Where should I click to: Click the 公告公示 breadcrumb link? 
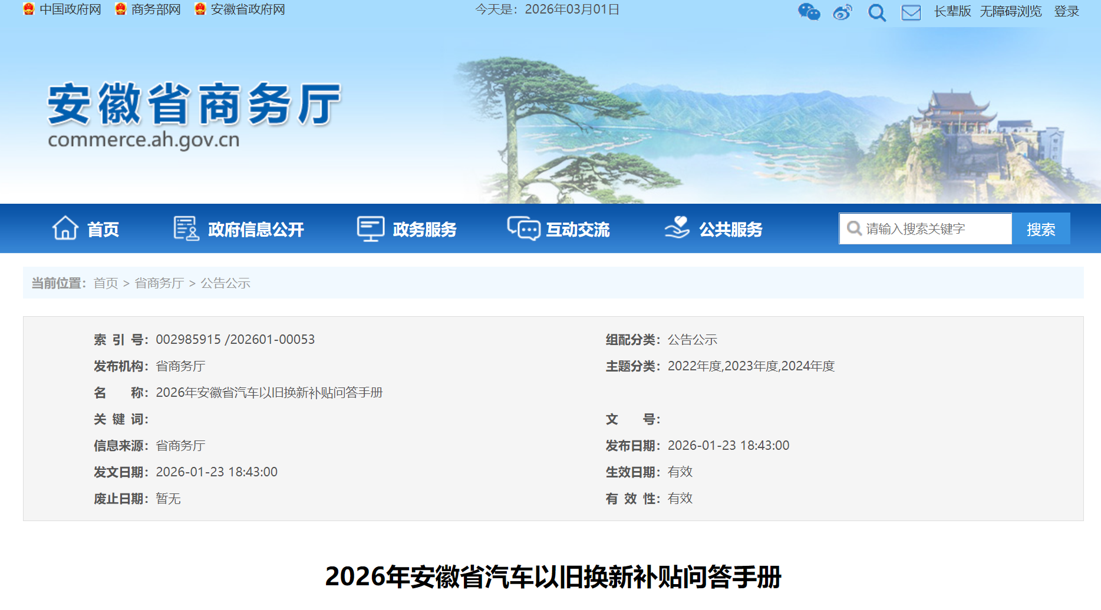[225, 283]
